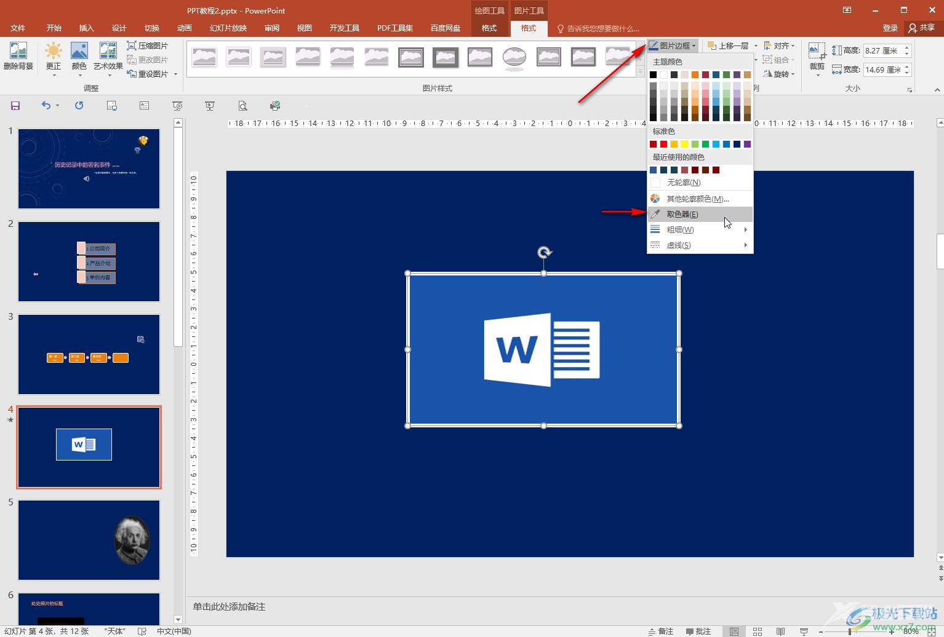Choose the first picture style thumbnail
Viewport: 944px width, 637px height.
[x=204, y=58]
